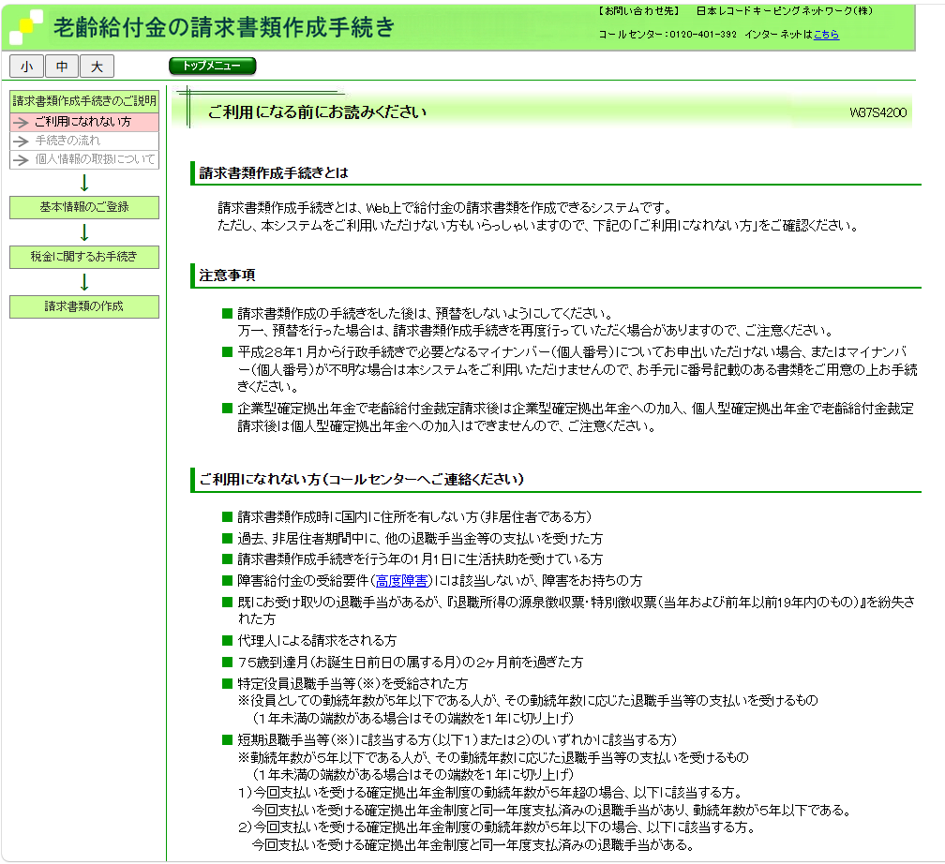This screenshot has width=945, height=864.
Task: Click the green down arrow above 基本情報のご登録
Action: [84, 183]
